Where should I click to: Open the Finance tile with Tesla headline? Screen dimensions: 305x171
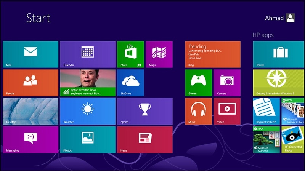pos(88,83)
